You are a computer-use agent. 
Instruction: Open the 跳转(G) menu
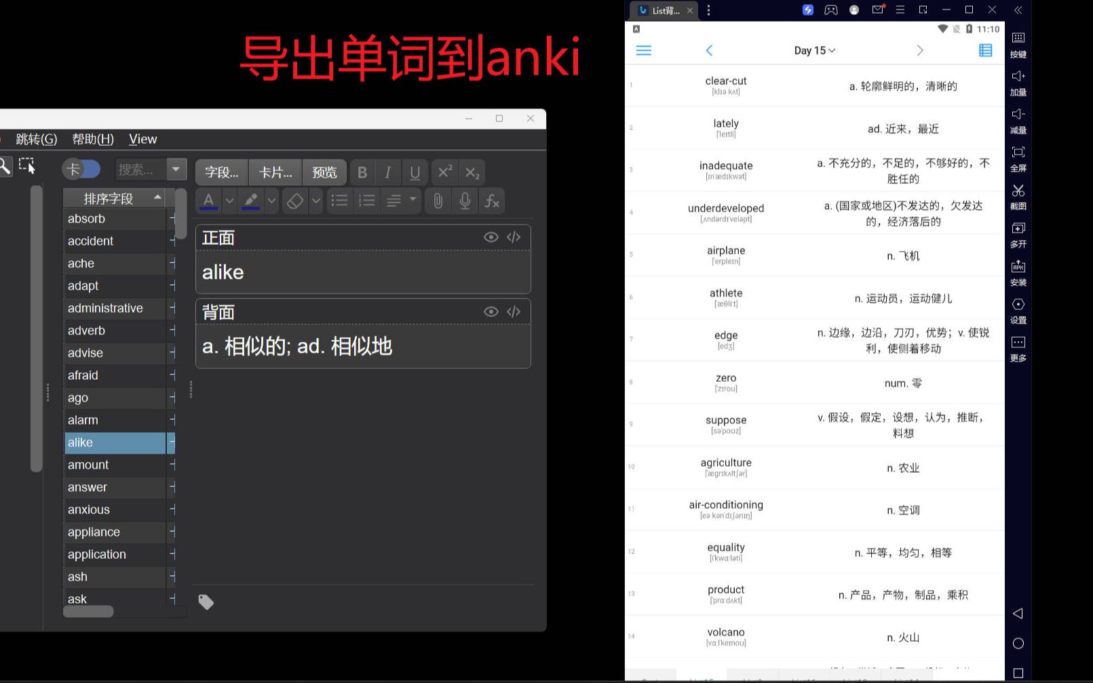(x=37, y=139)
